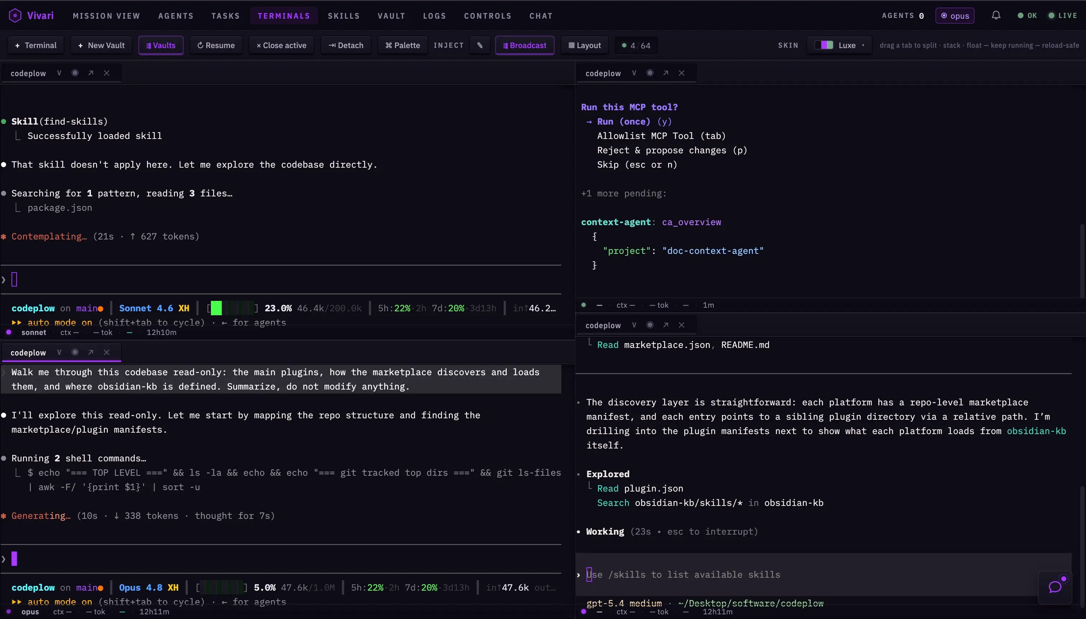Open the notifications bell

tap(996, 15)
